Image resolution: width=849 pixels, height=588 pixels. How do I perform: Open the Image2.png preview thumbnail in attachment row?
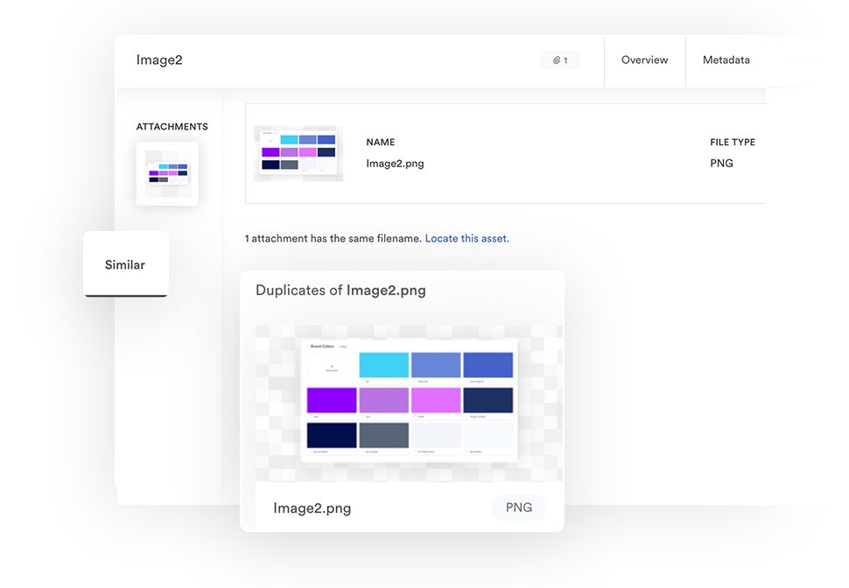coord(298,153)
